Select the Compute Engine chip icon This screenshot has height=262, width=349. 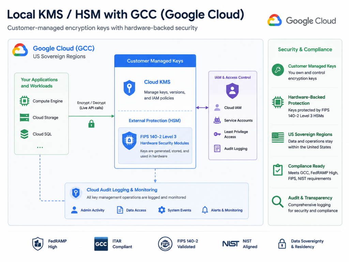point(24,101)
